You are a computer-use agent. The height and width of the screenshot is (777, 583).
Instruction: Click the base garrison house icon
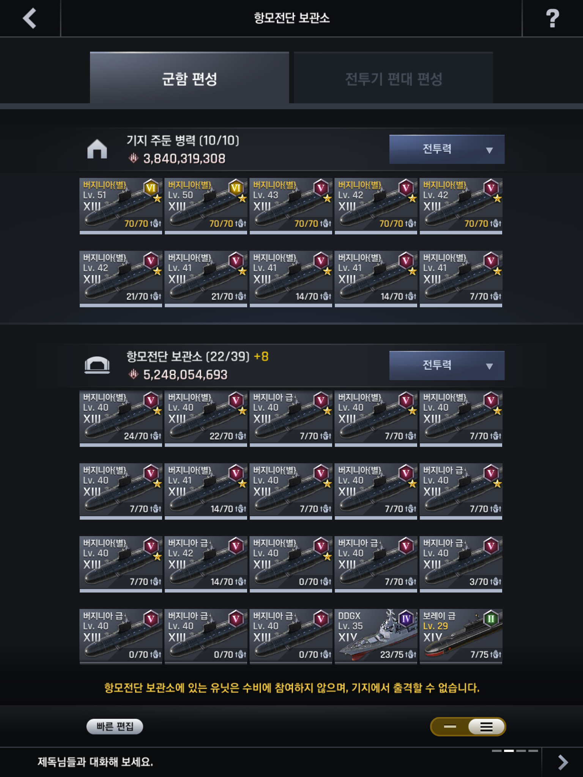tap(97, 149)
